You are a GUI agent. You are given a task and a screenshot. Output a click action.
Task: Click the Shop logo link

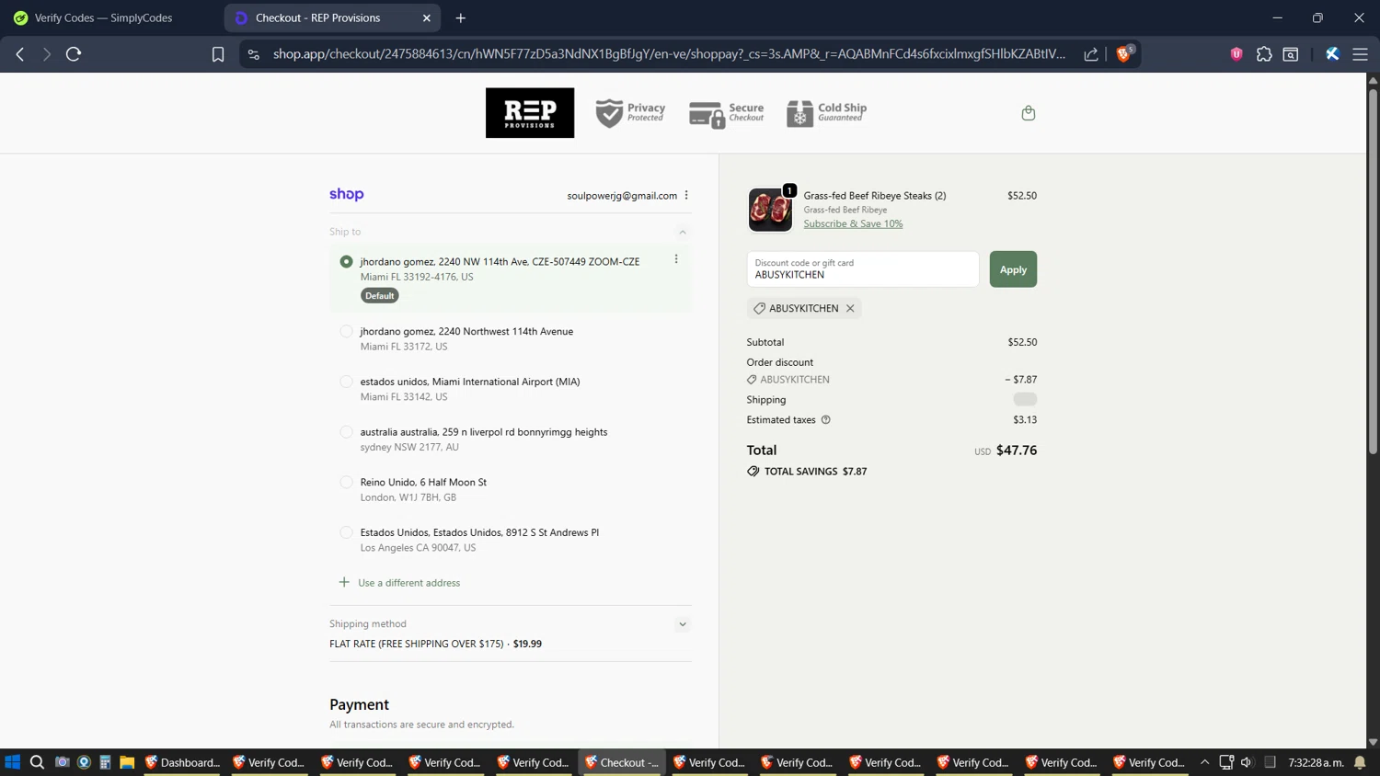click(347, 194)
